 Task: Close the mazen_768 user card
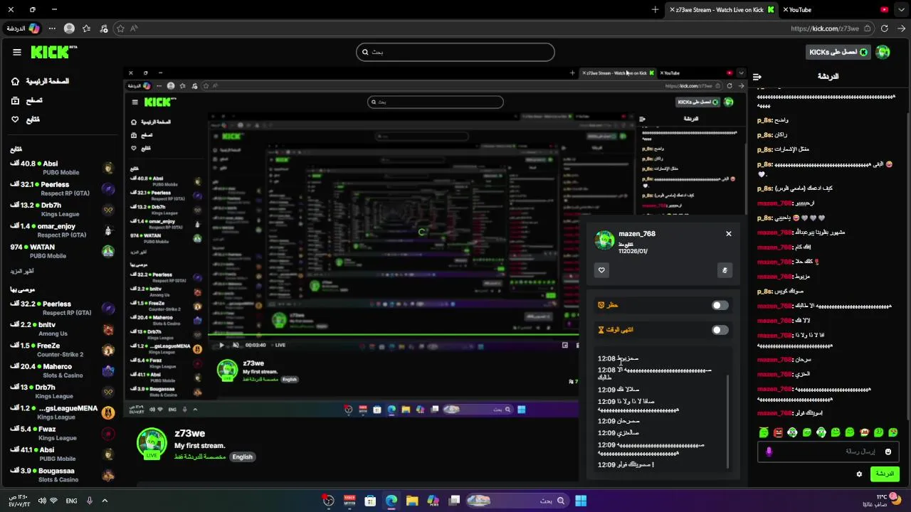[x=729, y=234]
